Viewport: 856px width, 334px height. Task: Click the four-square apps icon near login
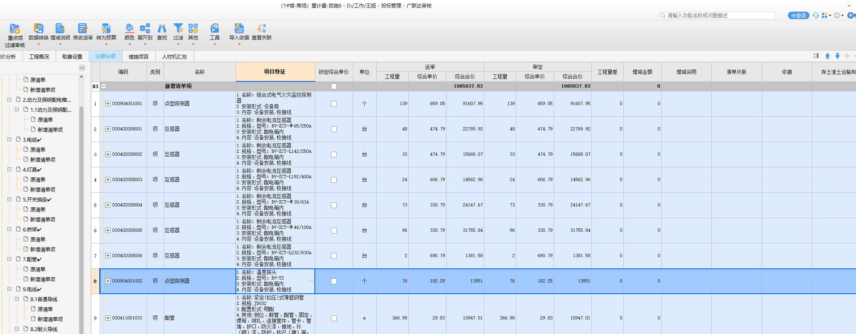824,15
